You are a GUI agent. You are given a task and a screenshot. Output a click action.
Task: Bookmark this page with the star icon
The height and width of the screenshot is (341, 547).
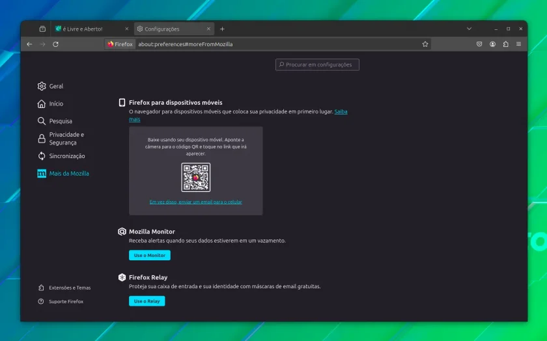(x=425, y=44)
